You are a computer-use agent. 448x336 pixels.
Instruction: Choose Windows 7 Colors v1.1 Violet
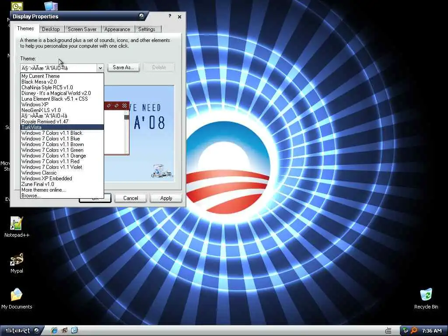click(x=62, y=167)
